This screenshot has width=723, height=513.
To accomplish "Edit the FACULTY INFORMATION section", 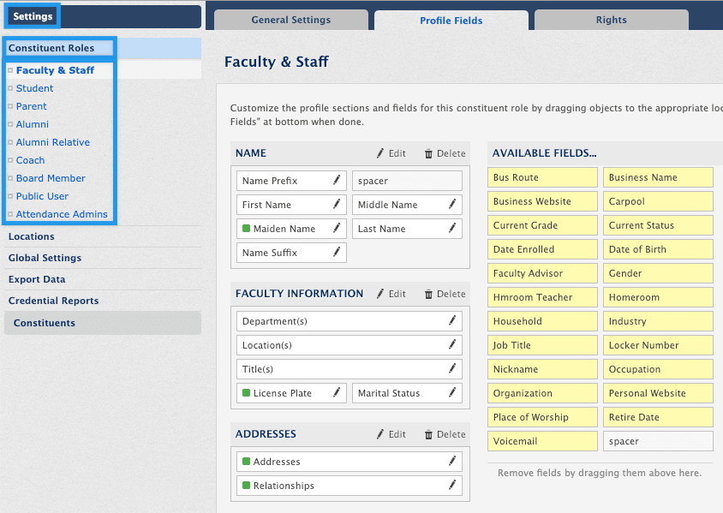I will pyautogui.click(x=391, y=294).
